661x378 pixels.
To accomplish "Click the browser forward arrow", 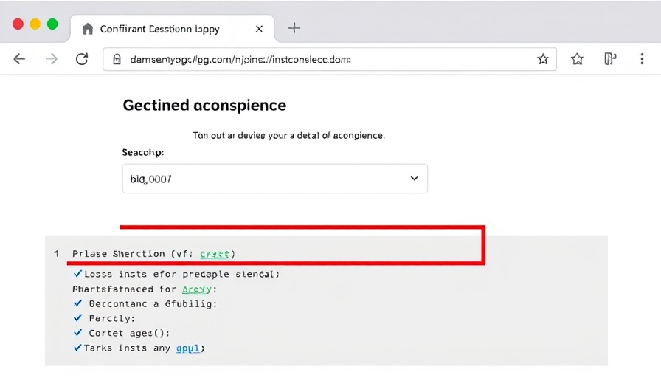I will pos(52,59).
